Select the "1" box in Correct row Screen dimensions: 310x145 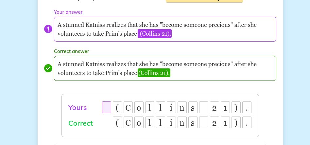coord(225,122)
